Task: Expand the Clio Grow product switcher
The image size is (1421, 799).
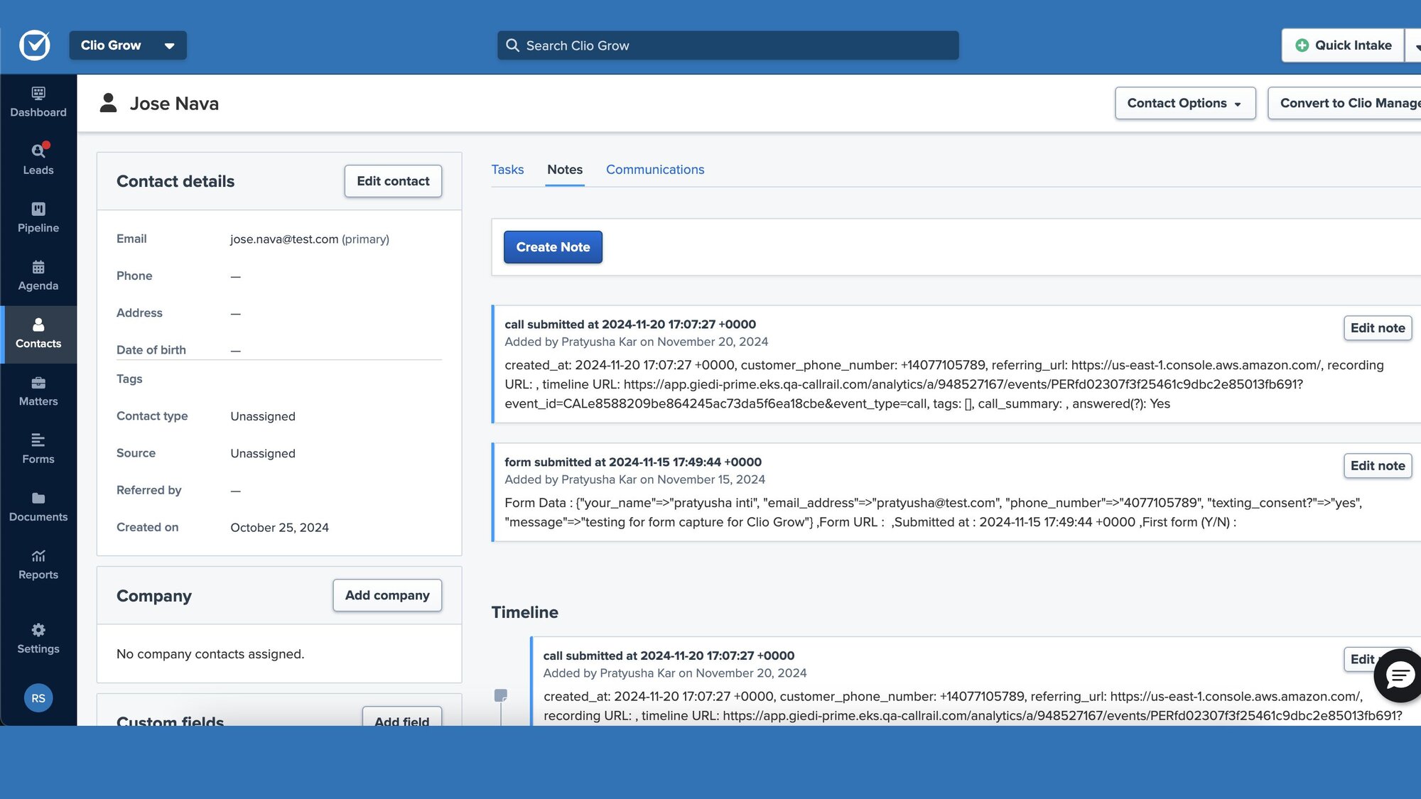Action: click(128, 45)
